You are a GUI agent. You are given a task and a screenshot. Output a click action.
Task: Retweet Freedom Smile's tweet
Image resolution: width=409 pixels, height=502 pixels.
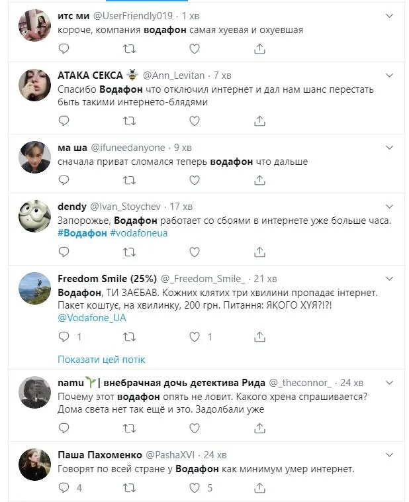click(130, 336)
